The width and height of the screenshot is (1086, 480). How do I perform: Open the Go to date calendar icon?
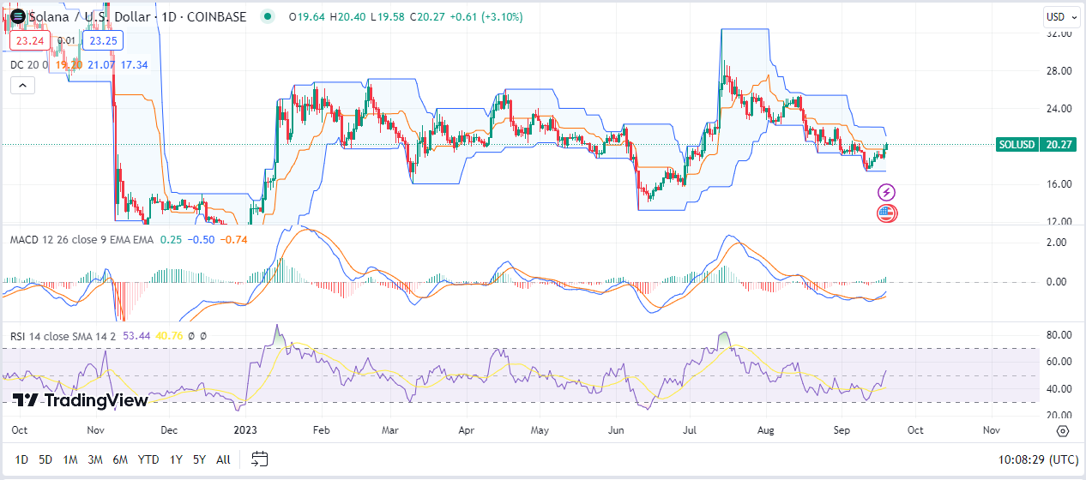pyautogui.click(x=261, y=459)
